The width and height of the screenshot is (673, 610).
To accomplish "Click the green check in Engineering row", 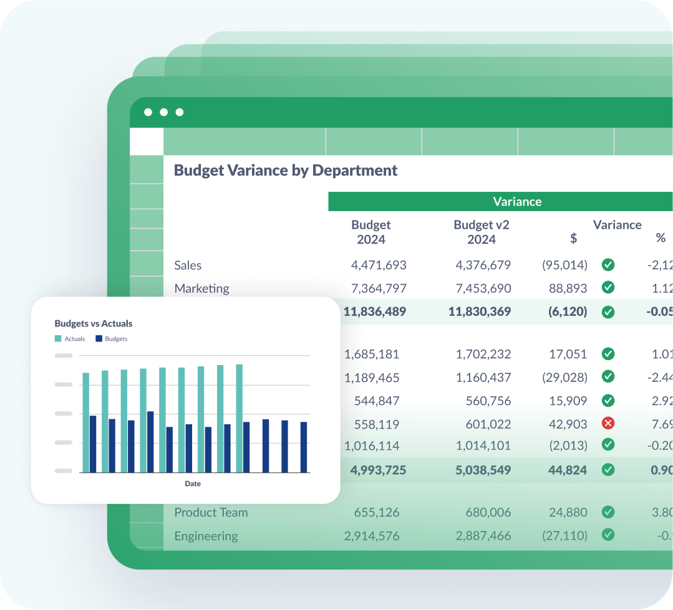I will (608, 535).
